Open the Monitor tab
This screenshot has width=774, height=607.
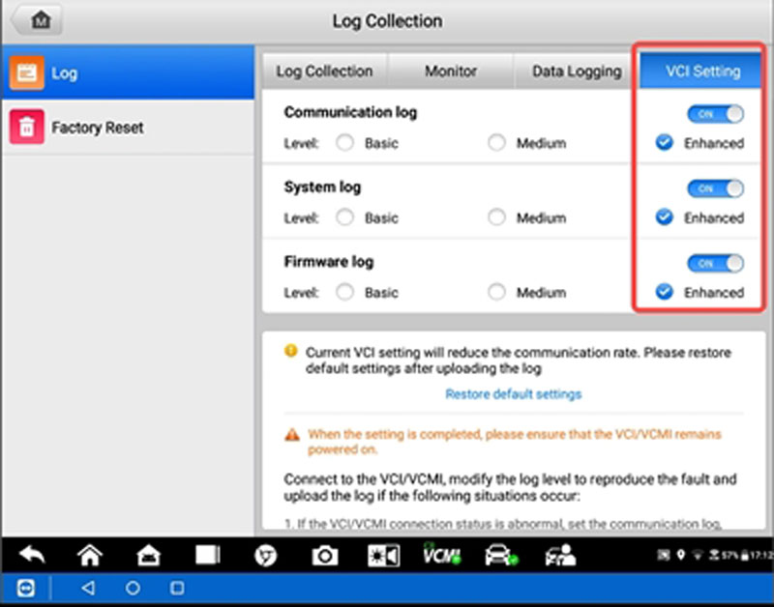451,72
